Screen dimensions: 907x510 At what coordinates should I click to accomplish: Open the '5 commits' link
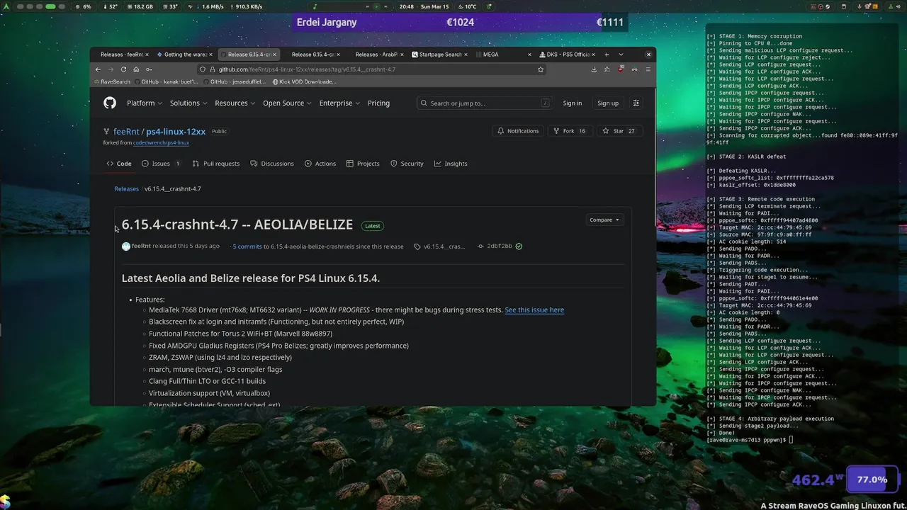(x=247, y=246)
